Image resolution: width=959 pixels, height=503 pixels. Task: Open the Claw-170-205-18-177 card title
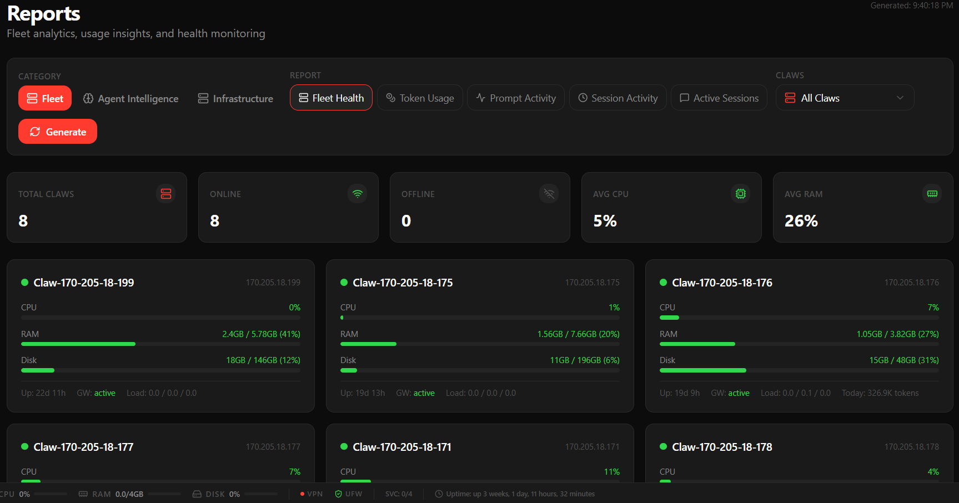[x=83, y=447]
